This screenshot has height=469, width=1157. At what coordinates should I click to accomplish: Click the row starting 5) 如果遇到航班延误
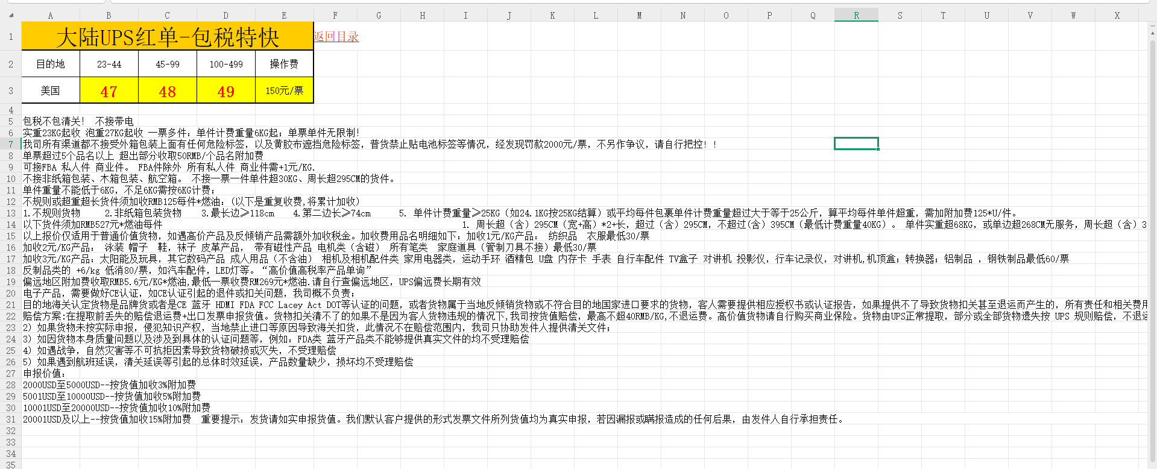coord(218,362)
